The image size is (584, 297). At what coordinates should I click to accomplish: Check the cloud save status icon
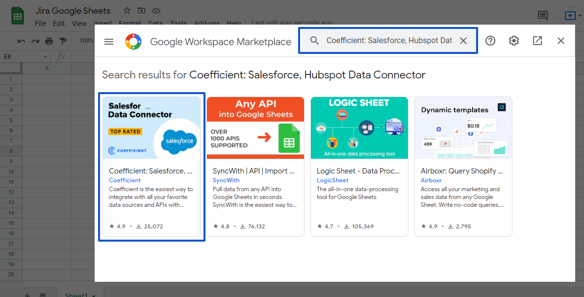[x=156, y=10]
